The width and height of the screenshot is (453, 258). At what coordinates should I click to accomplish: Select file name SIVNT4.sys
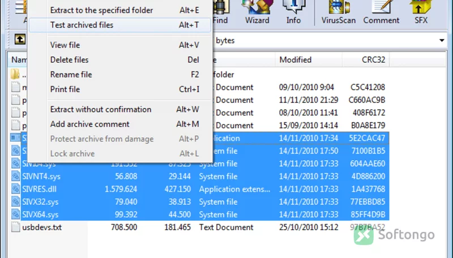(41, 177)
